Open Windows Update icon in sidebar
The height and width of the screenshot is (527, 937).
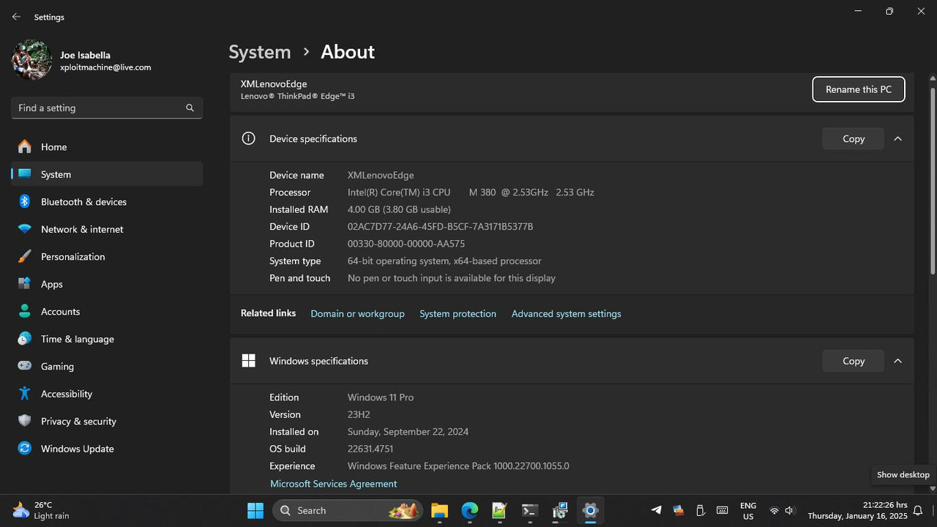click(x=25, y=449)
